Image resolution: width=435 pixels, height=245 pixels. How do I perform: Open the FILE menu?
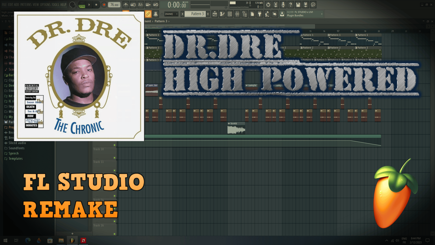4,5
